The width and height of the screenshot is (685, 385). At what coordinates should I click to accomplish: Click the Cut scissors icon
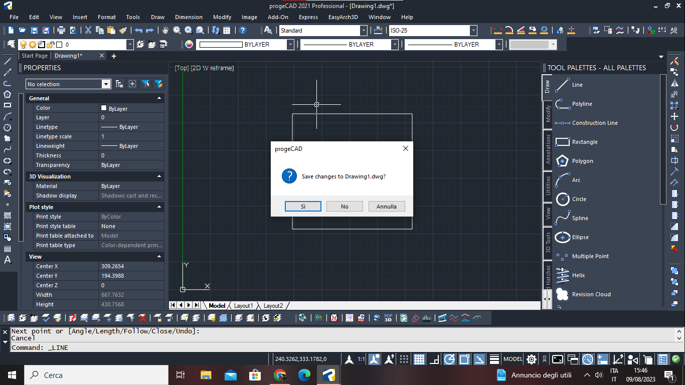[x=88, y=31]
